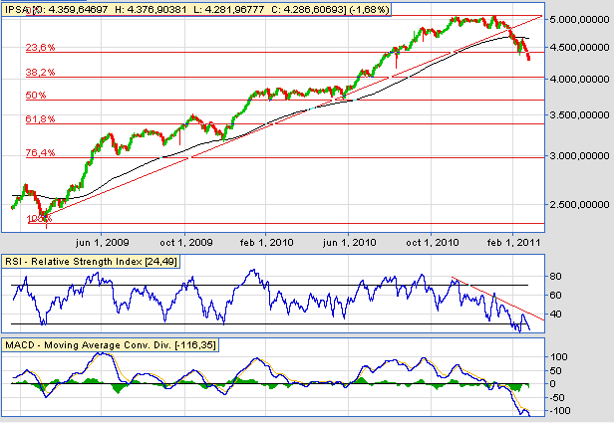Click the last red candle on price chart
614x423 pixels.
click(529, 58)
